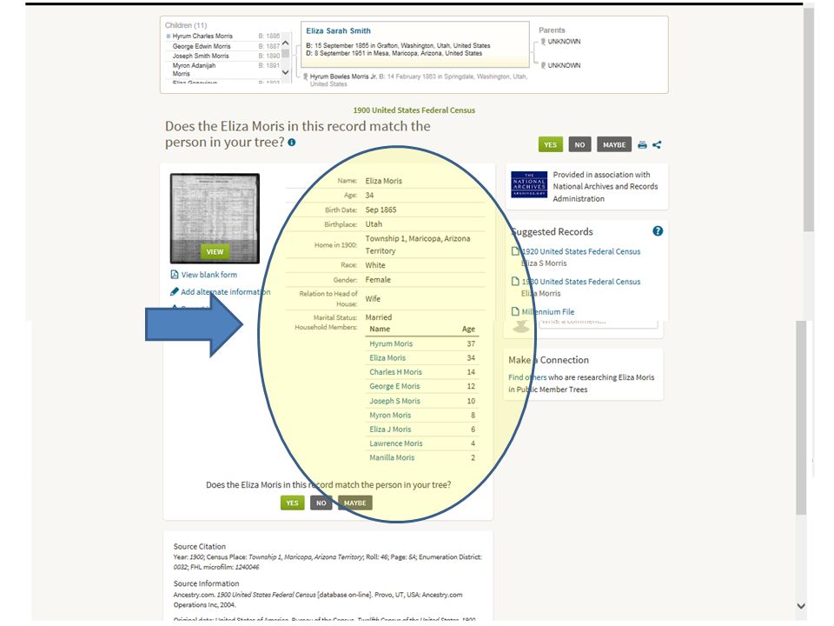Click the top NO button
The height and width of the screenshot is (626, 834).
tap(579, 145)
